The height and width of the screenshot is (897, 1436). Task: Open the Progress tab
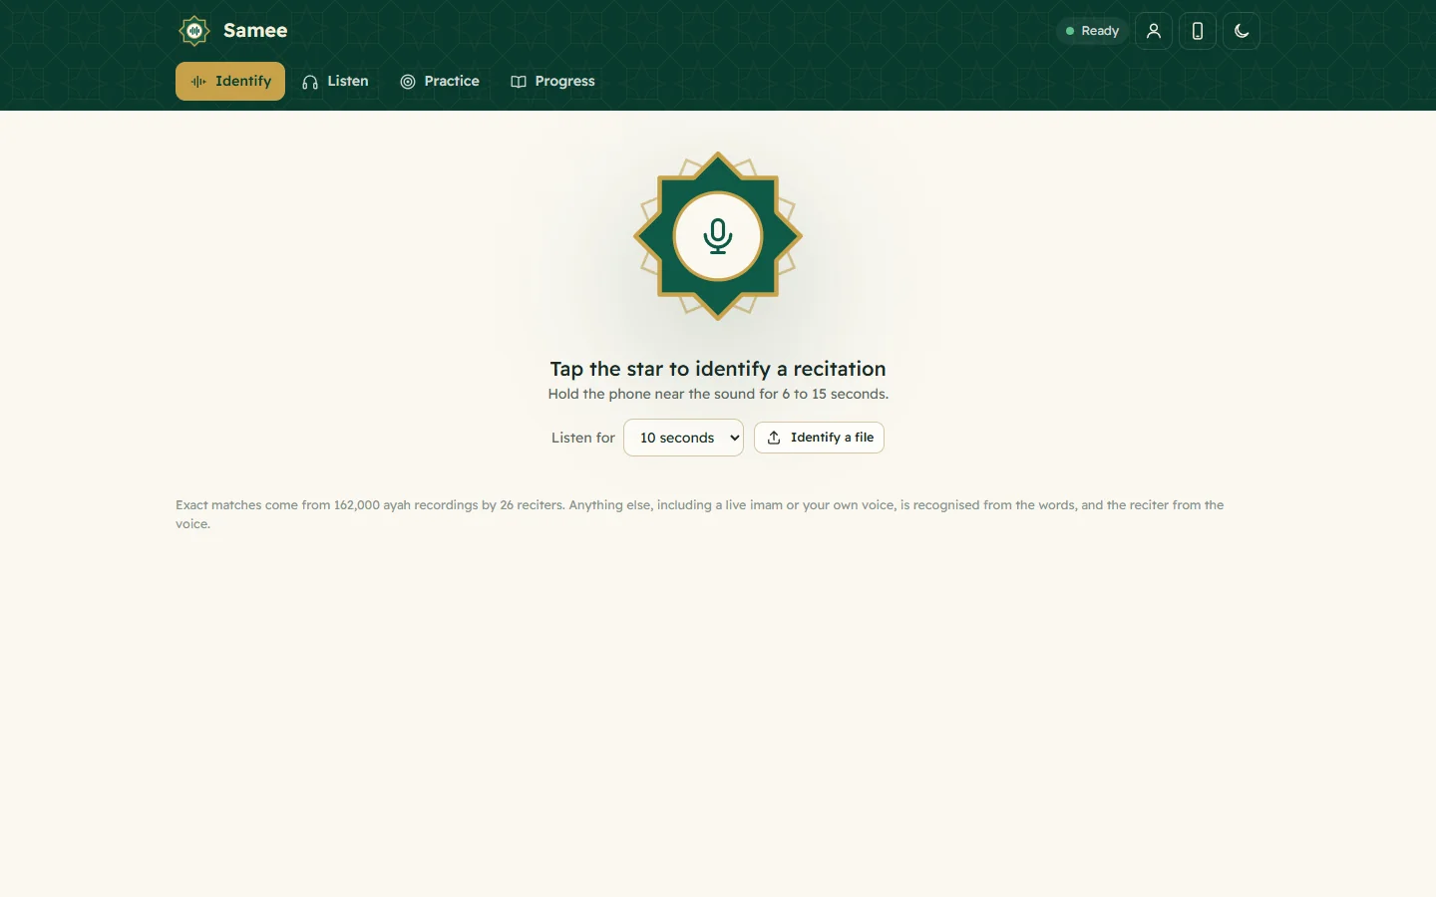(x=552, y=82)
